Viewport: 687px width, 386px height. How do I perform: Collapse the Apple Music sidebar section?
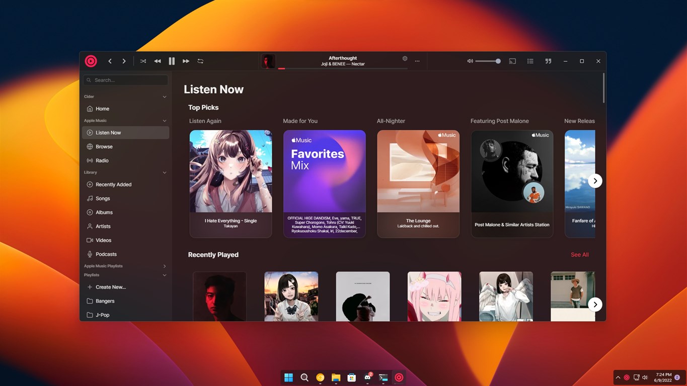(164, 121)
